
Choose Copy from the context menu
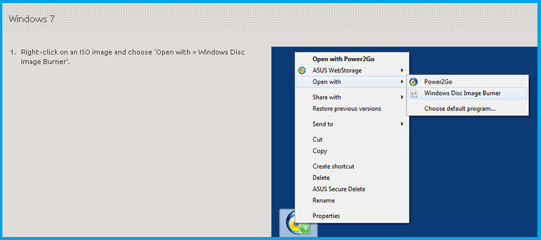coord(352,151)
